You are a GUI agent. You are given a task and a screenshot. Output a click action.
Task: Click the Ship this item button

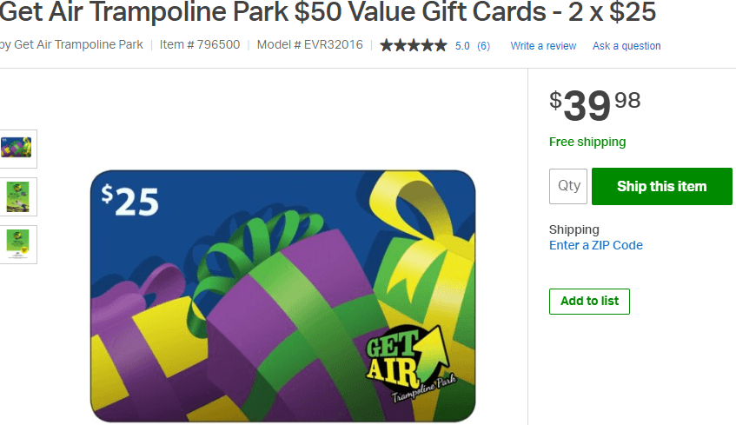click(662, 187)
